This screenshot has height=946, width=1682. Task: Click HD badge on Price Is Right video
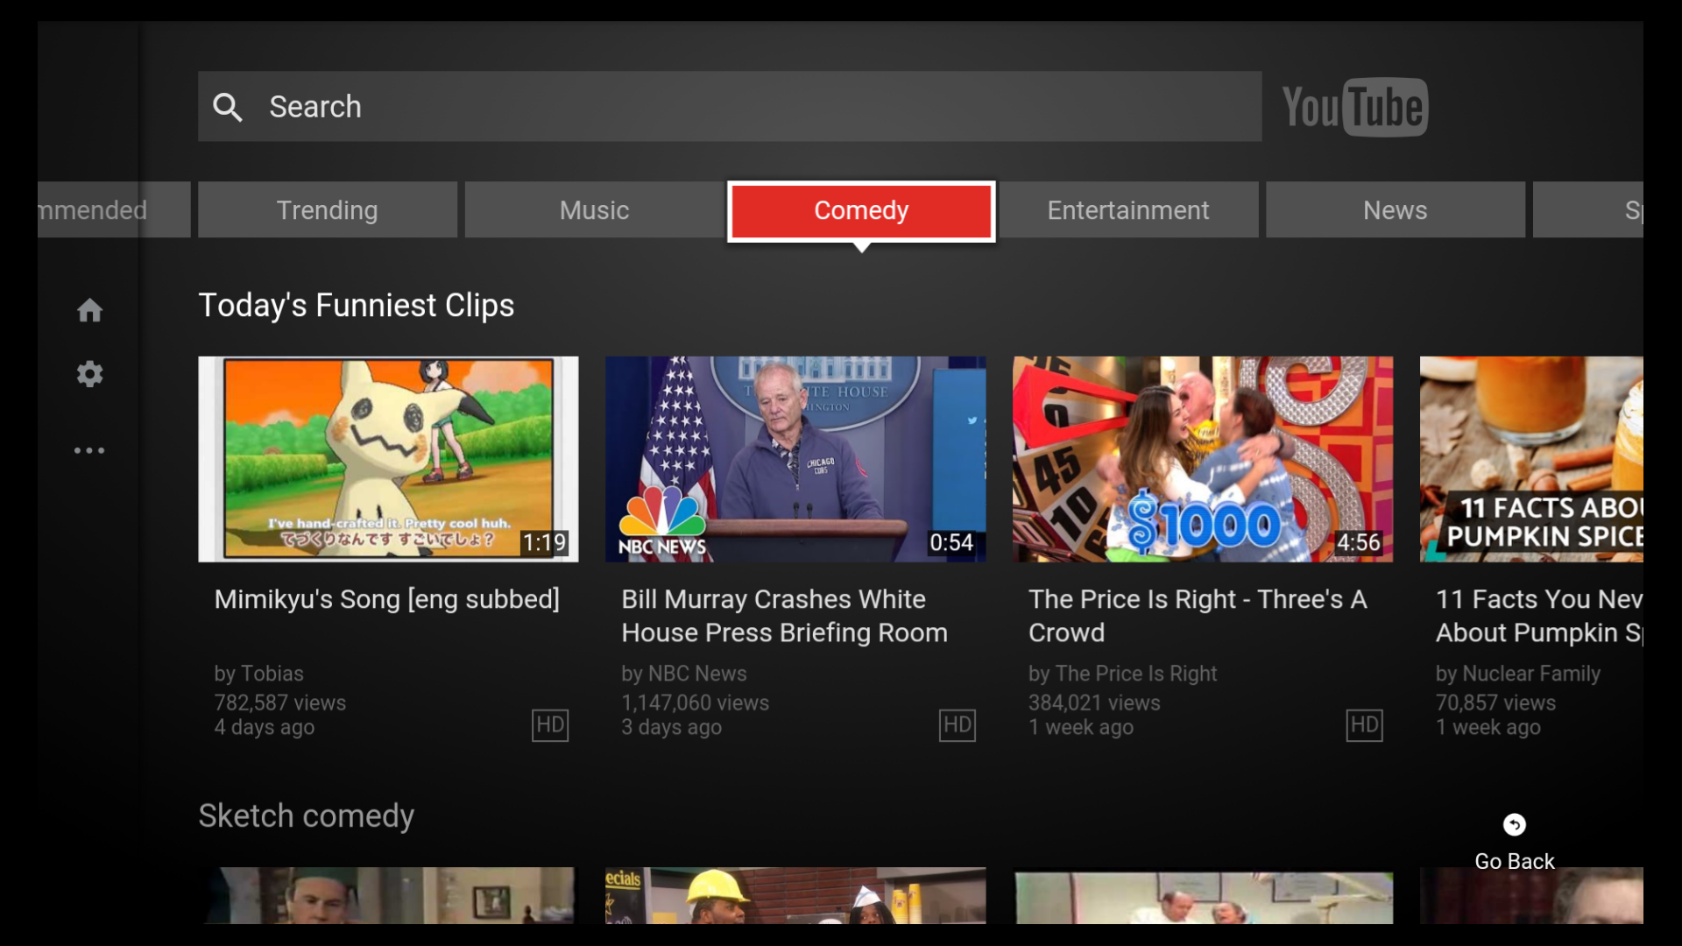coord(1364,725)
